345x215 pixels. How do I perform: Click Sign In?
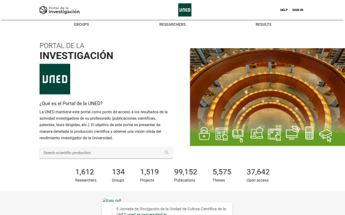[298, 10]
